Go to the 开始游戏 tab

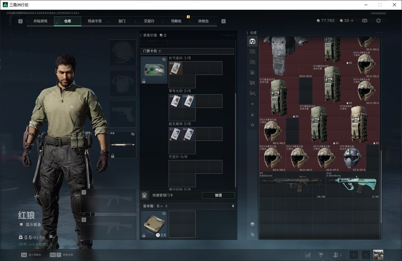pyautogui.click(x=40, y=21)
